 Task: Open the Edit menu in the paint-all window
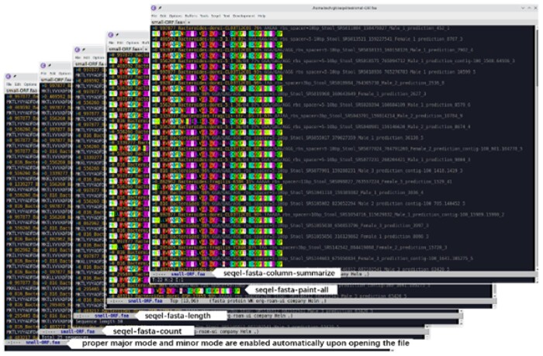click(119, 43)
